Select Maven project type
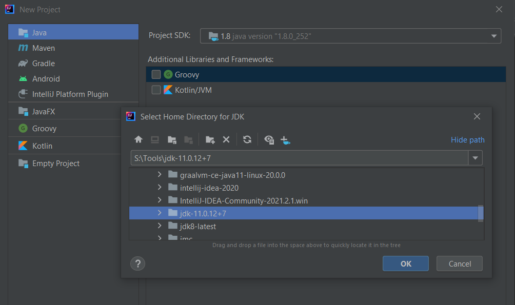Image resolution: width=515 pixels, height=305 pixels. click(x=73, y=48)
